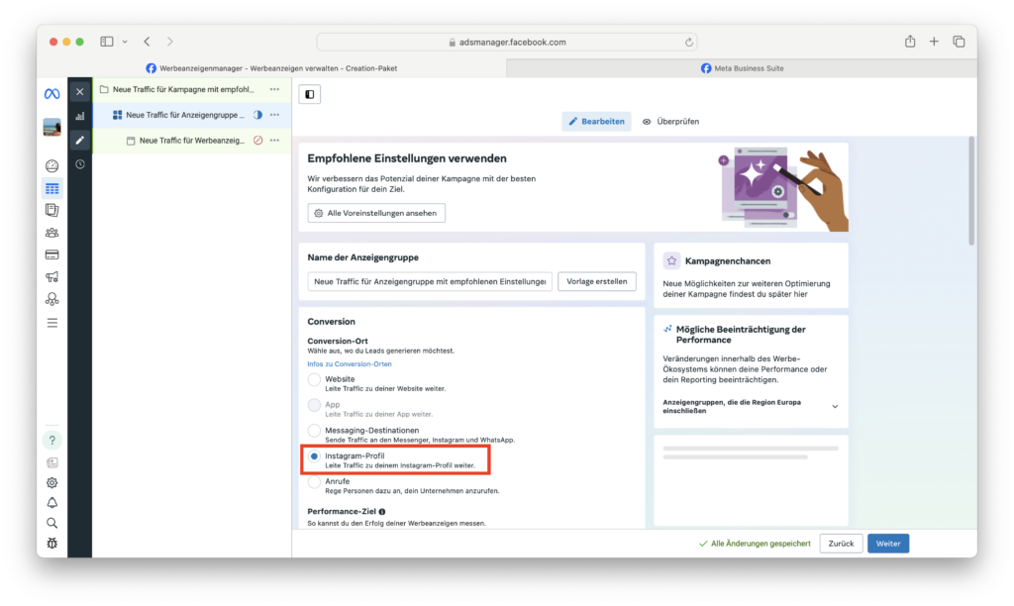This screenshot has width=1014, height=606.
Task: Open the all tools hamburger menu
Action: click(x=51, y=323)
